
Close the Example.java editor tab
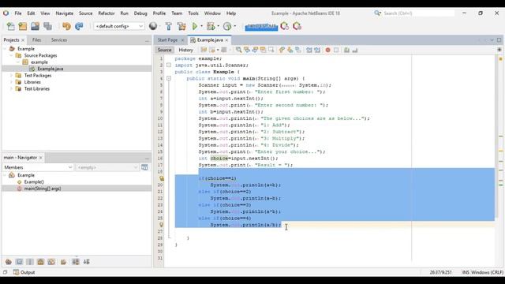click(226, 40)
